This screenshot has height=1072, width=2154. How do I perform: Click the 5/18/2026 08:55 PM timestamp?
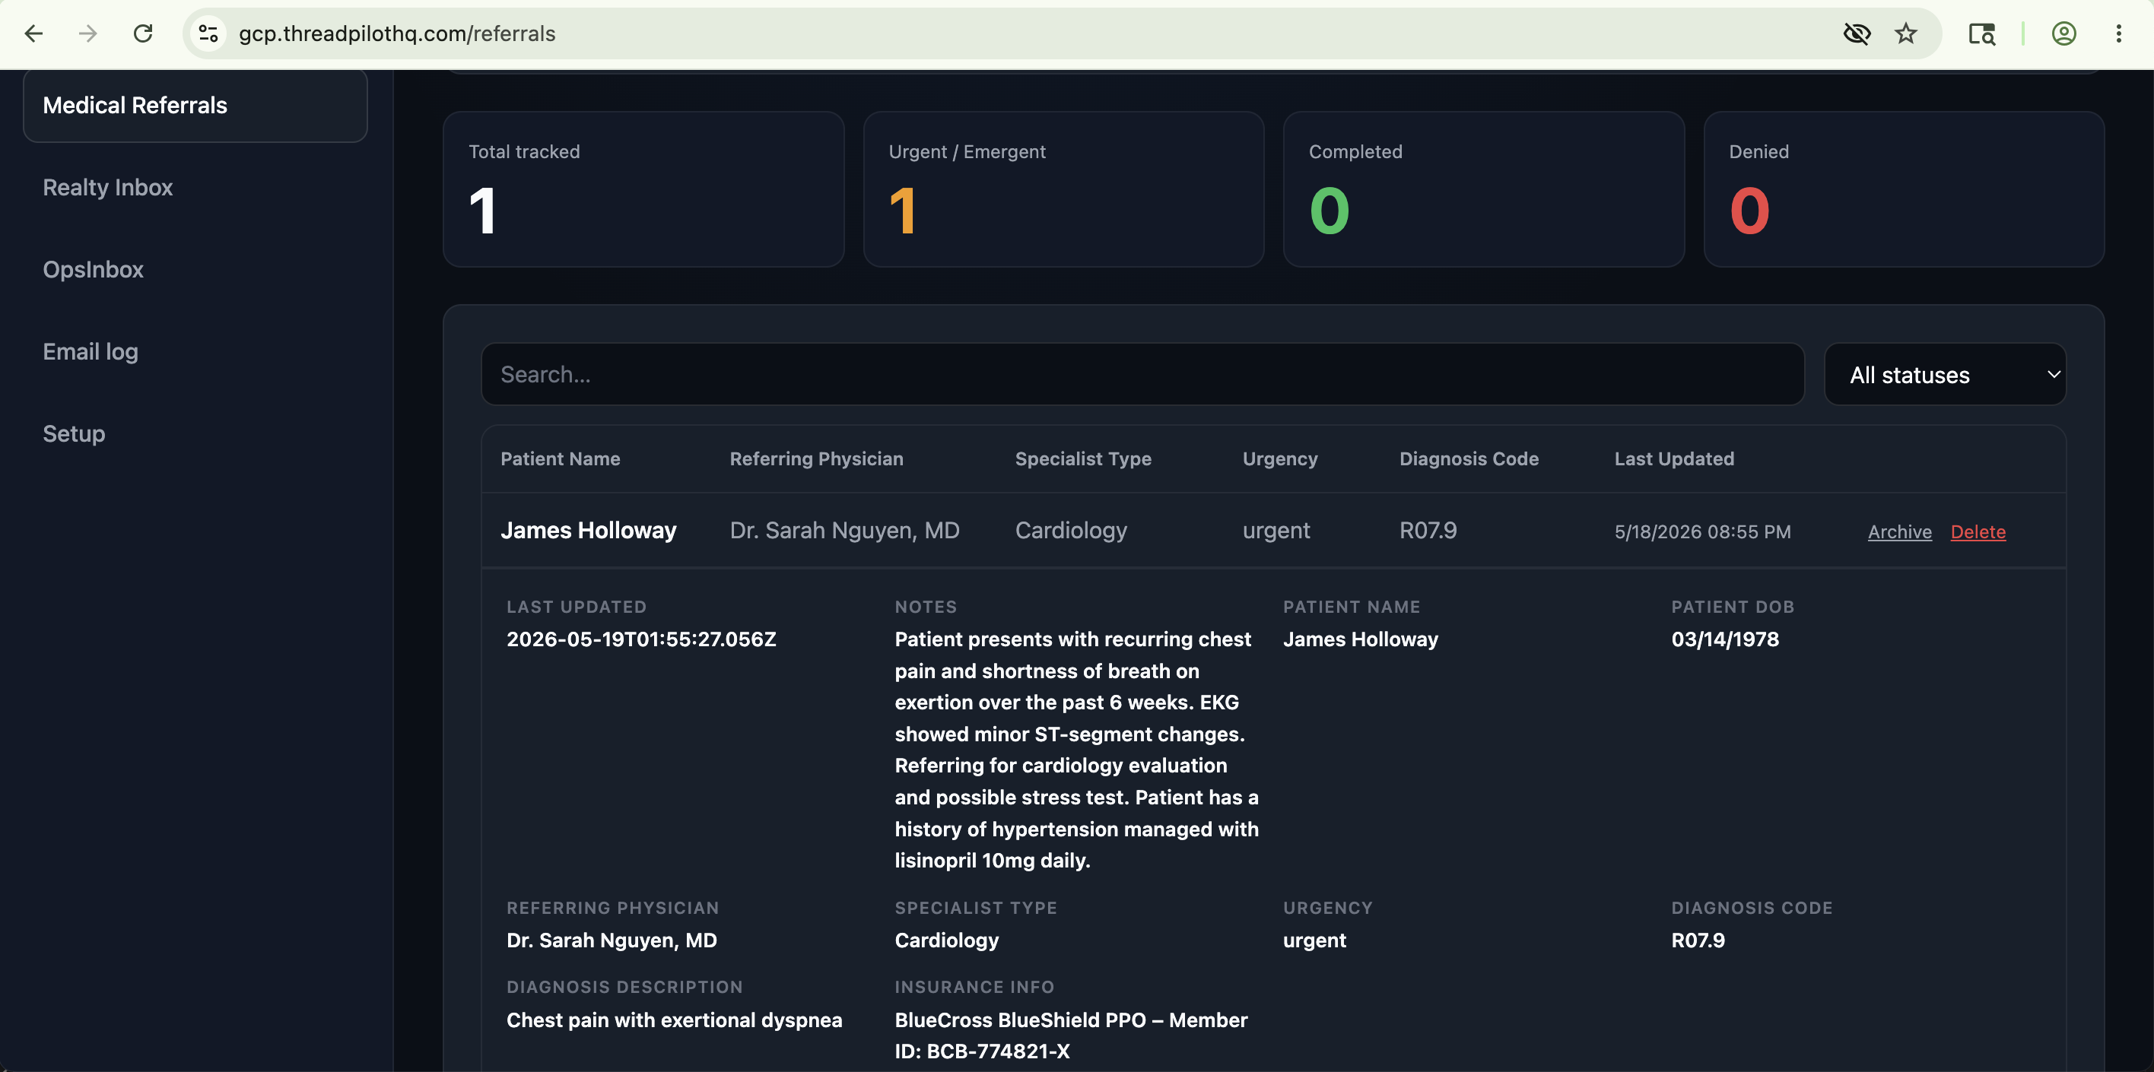pos(1702,531)
